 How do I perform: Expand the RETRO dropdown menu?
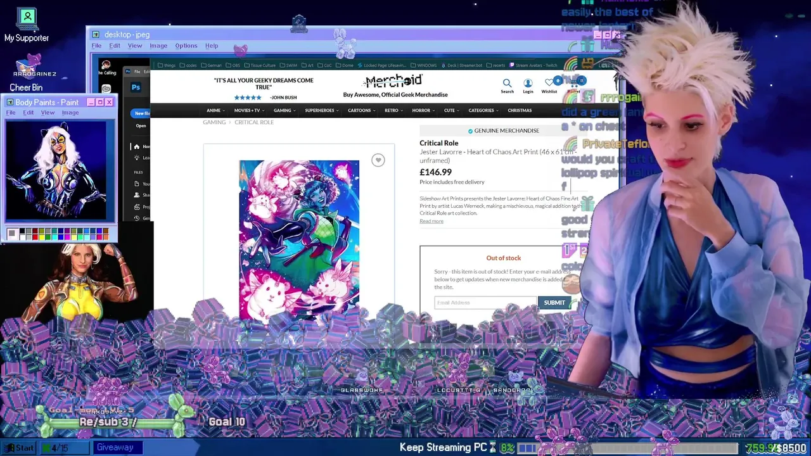pyautogui.click(x=393, y=110)
